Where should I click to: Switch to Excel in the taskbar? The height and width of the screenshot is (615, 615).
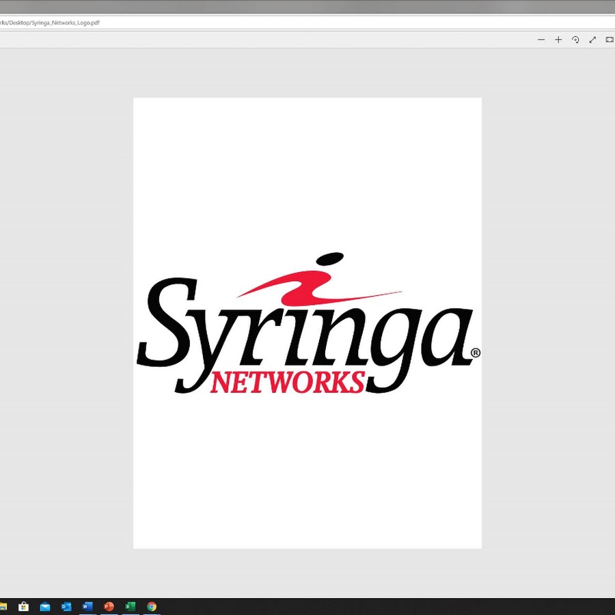click(131, 606)
